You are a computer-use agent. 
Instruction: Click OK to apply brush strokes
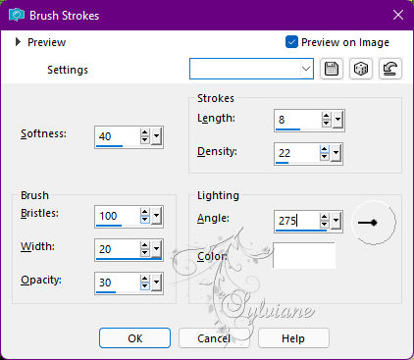coord(134,338)
